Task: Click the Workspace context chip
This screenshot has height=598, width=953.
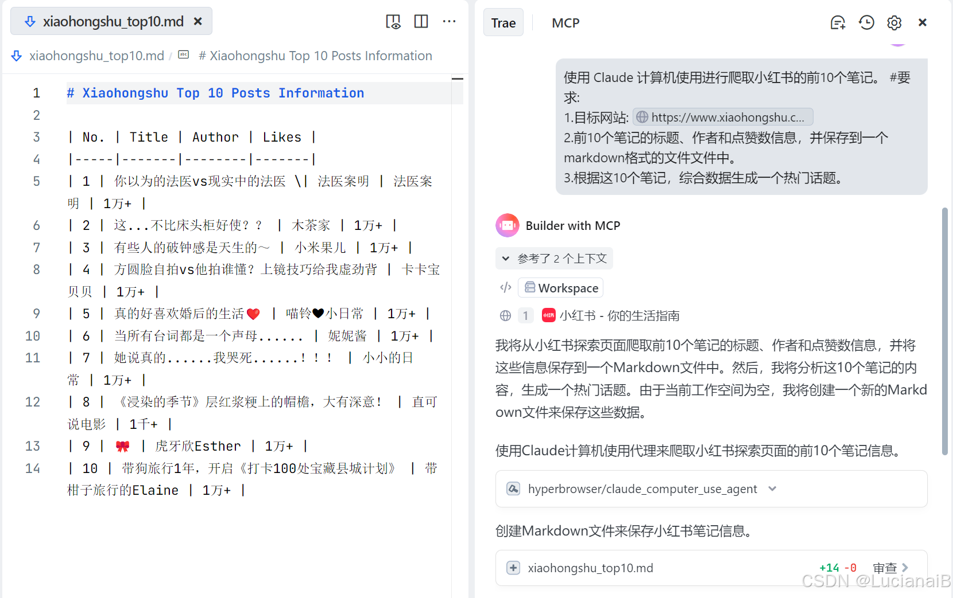Action: point(560,287)
